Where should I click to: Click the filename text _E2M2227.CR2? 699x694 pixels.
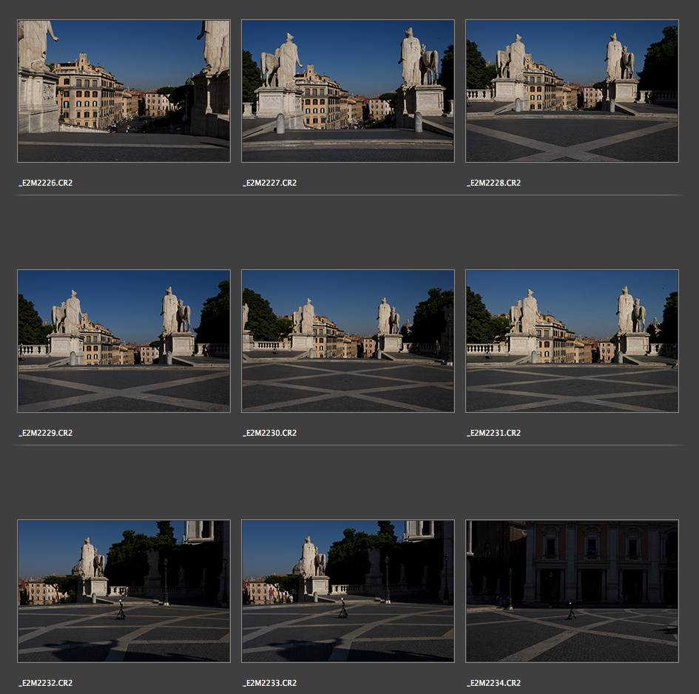(x=270, y=183)
